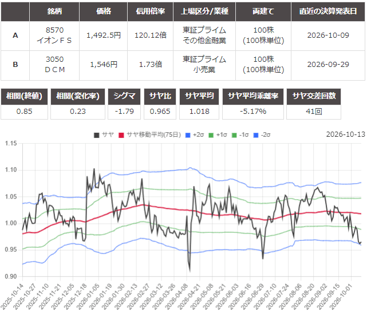Click the 上場区分/業種 column header
Image resolution: width=367 pixels, height=313 pixels.
(x=204, y=11)
